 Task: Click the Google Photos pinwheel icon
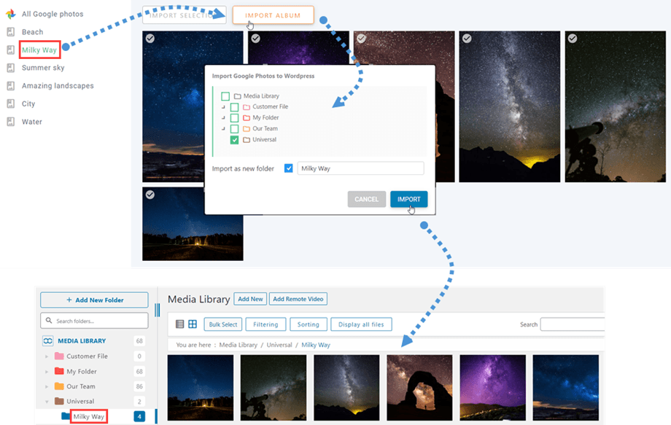(11, 14)
